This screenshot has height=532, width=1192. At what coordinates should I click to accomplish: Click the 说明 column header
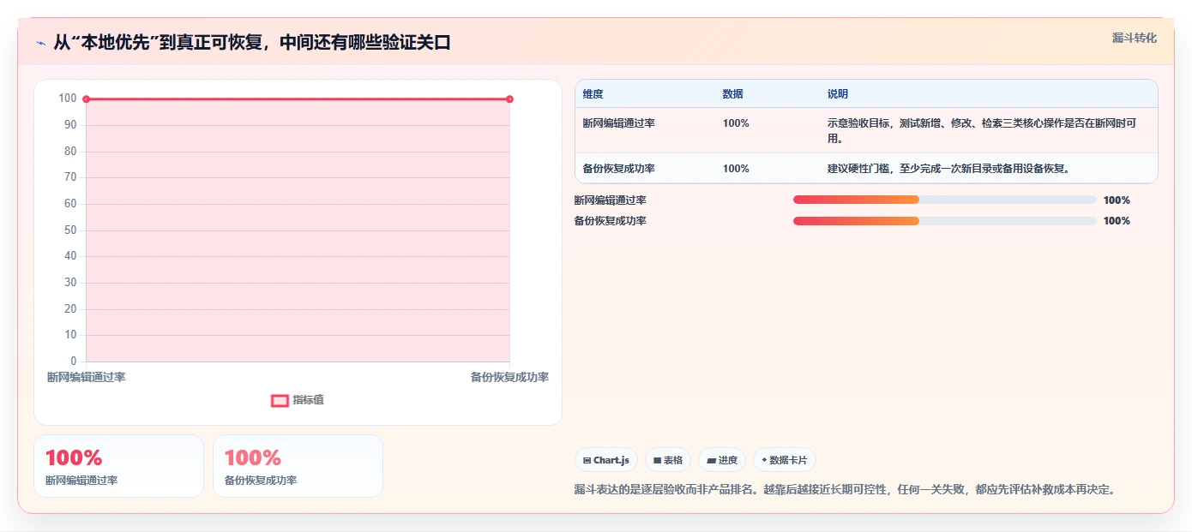coord(838,94)
